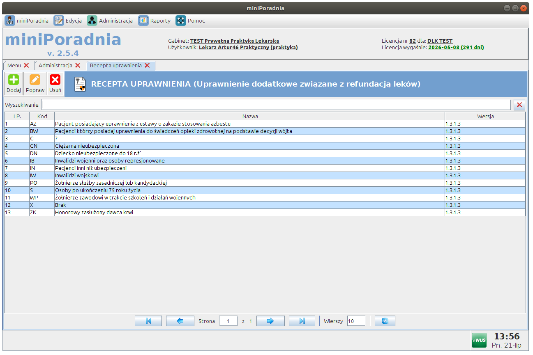Advance to next page with right arrow
The width and height of the screenshot is (533, 355).
click(x=270, y=321)
